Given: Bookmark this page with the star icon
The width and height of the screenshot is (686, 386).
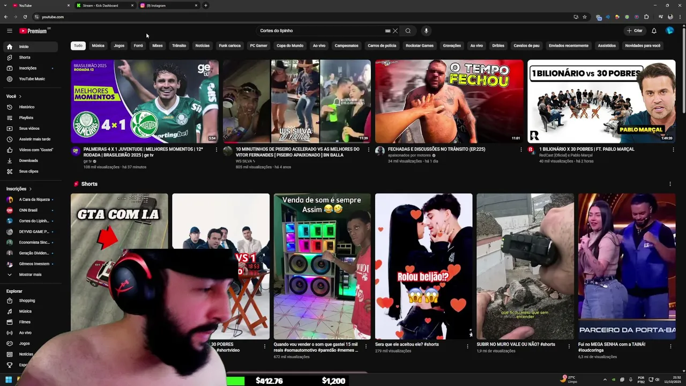Looking at the screenshot, I should point(585,17).
